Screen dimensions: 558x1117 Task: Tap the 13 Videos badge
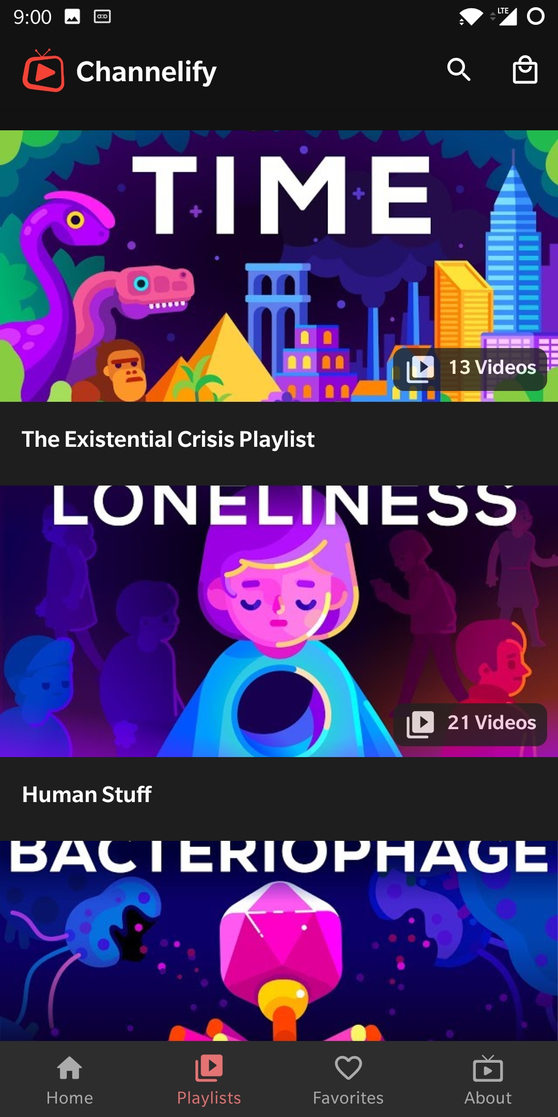pyautogui.click(x=470, y=369)
